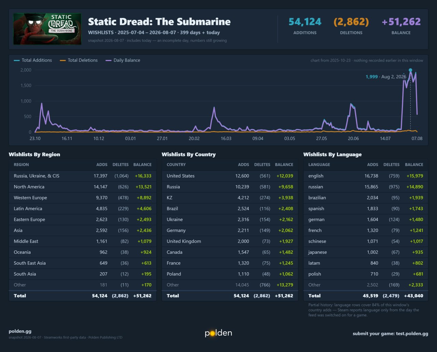The height and width of the screenshot is (352, 437).
Task: Select the "United States" country row
Action: 230,176
